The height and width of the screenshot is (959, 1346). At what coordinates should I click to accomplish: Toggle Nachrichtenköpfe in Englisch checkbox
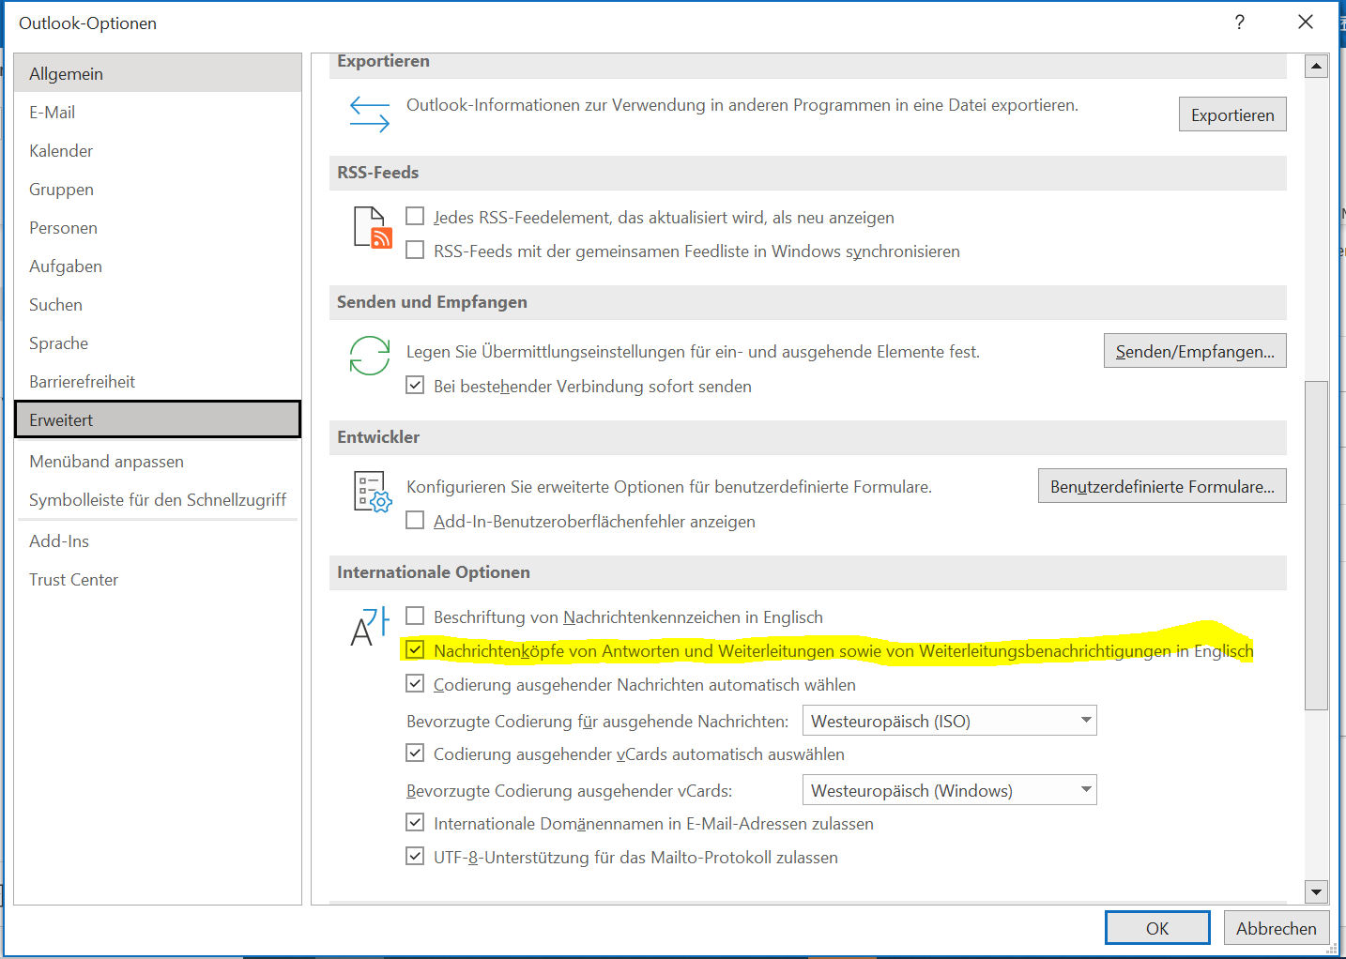[415, 650]
